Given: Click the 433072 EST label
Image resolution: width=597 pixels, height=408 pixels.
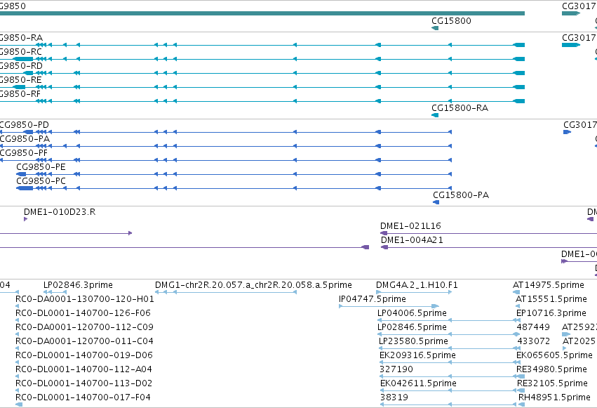Looking at the screenshot, I should [x=533, y=341].
